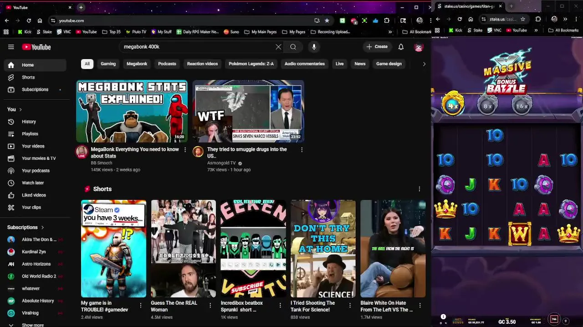Select the All filter chip
Screen dimensions: 583x327
87,64
